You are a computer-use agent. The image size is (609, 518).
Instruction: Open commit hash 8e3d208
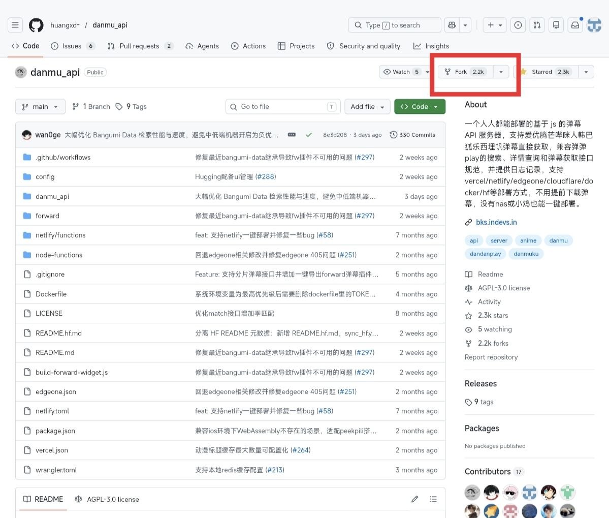(x=335, y=135)
